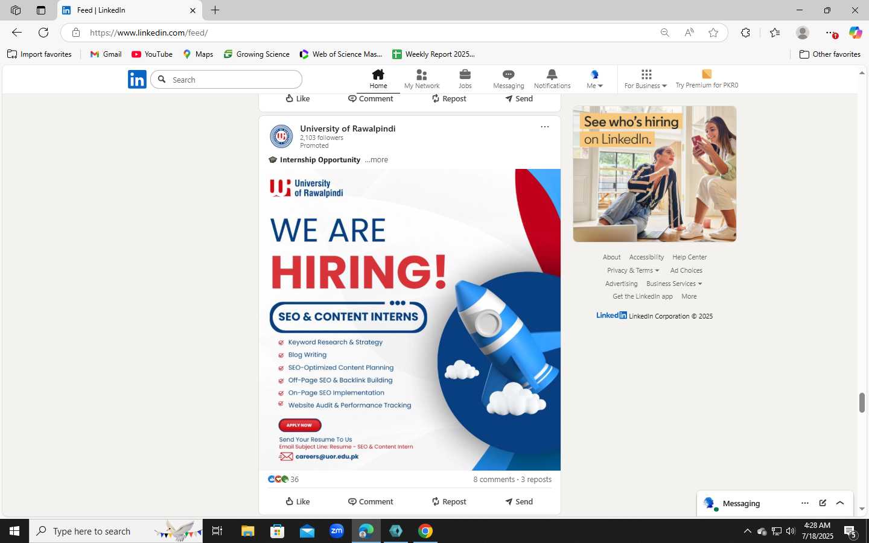Open the Maps bookmark
This screenshot has width=869, height=543.
click(x=198, y=54)
